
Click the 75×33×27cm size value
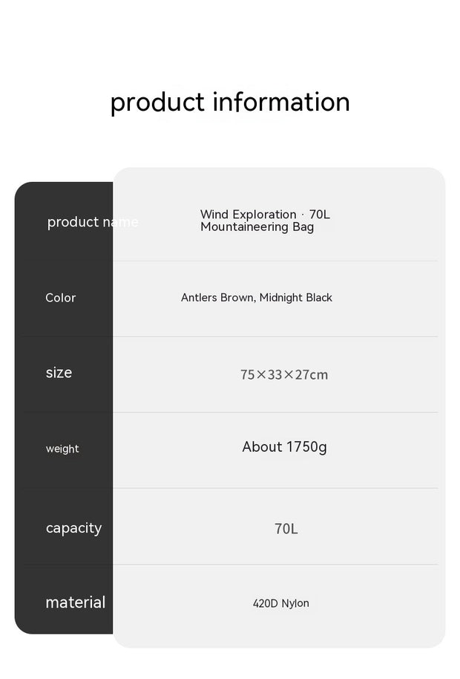point(284,374)
